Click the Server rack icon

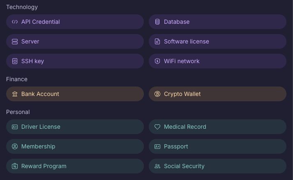pos(15,41)
